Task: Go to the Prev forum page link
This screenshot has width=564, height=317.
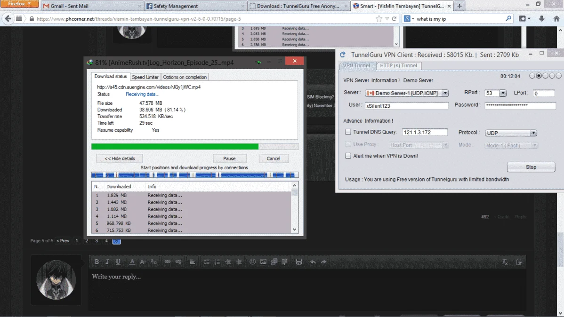Action: [63, 241]
